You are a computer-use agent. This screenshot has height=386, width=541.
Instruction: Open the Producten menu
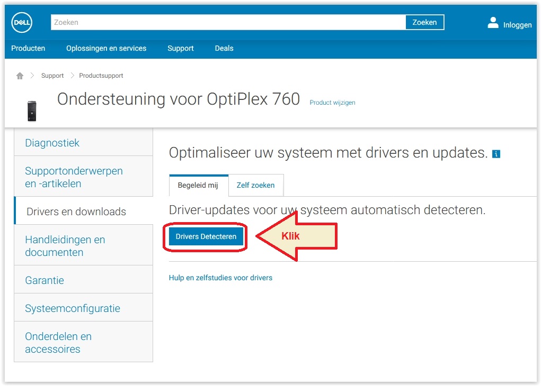click(28, 48)
